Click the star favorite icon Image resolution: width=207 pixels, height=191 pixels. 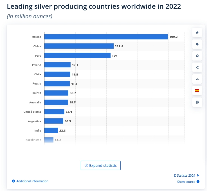click(197, 32)
